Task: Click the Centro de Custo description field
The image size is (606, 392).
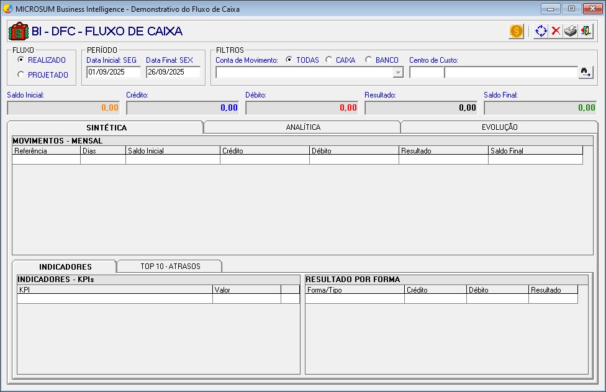Action: click(x=511, y=72)
